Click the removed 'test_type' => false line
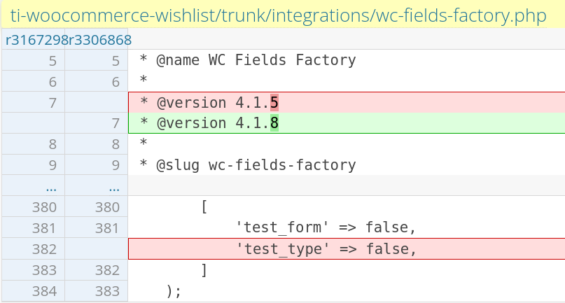This screenshot has width=565, height=303. [x=326, y=249]
